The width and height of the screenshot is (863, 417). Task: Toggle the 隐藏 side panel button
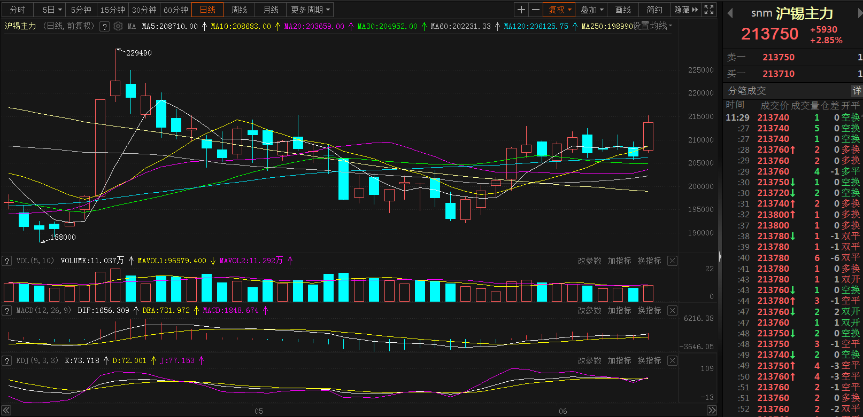685,10
